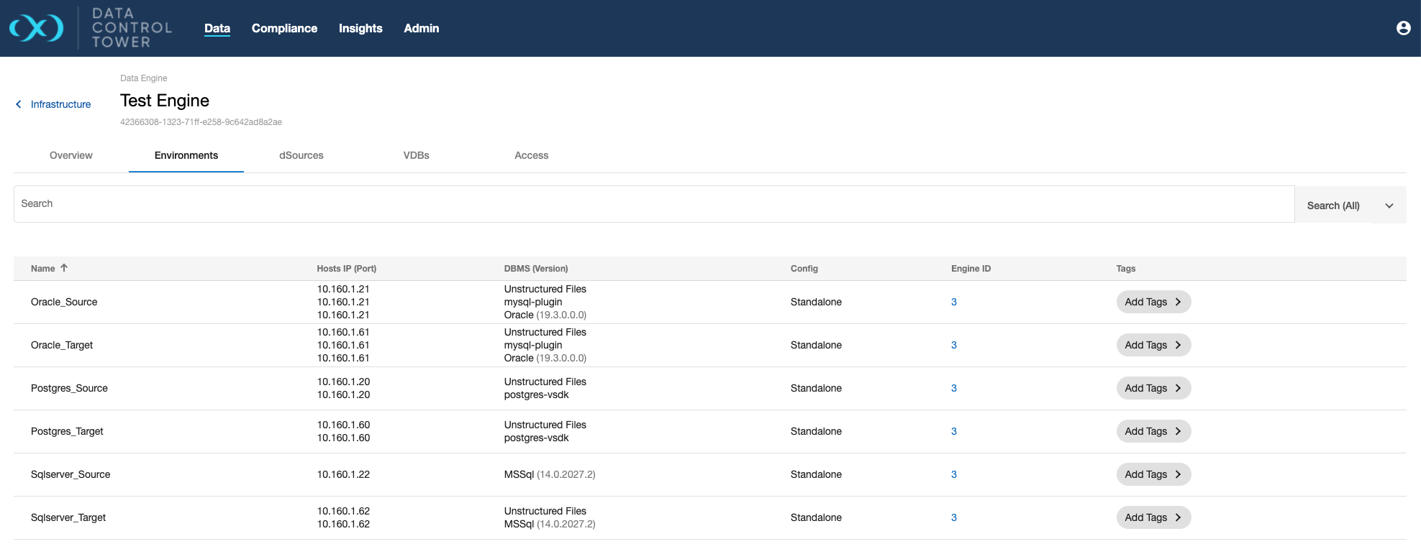The image size is (1421, 549).
Task: Open the user account profile icon
Action: pyautogui.click(x=1403, y=28)
